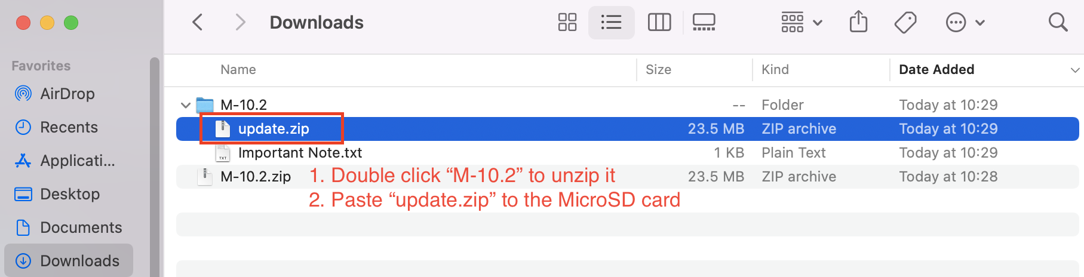
Task: Click the sidebar vertical scrollbar
Action: (155, 167)
